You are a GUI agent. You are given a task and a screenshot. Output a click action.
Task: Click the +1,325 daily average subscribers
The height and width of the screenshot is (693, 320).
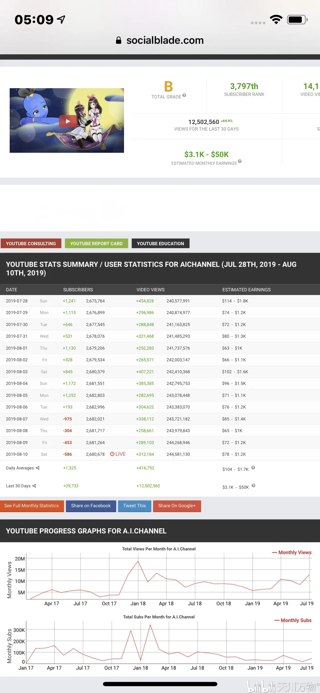pyautogui.click(x=70, y=468)
